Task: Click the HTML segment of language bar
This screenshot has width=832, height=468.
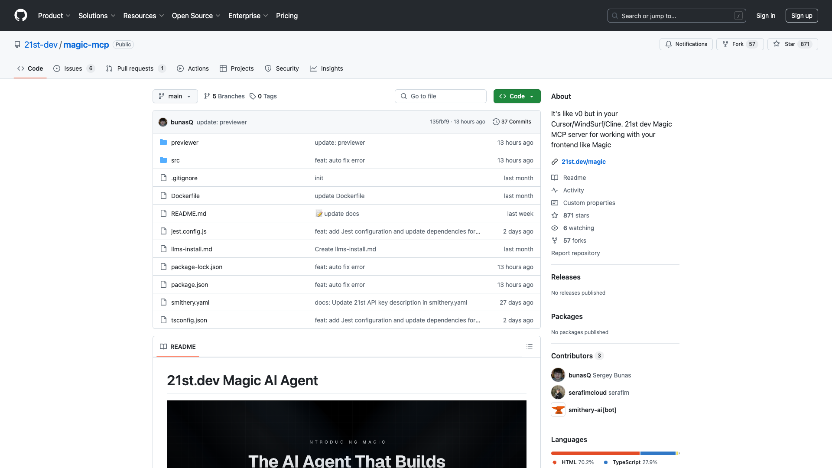Action: click(x=595, y=453)
